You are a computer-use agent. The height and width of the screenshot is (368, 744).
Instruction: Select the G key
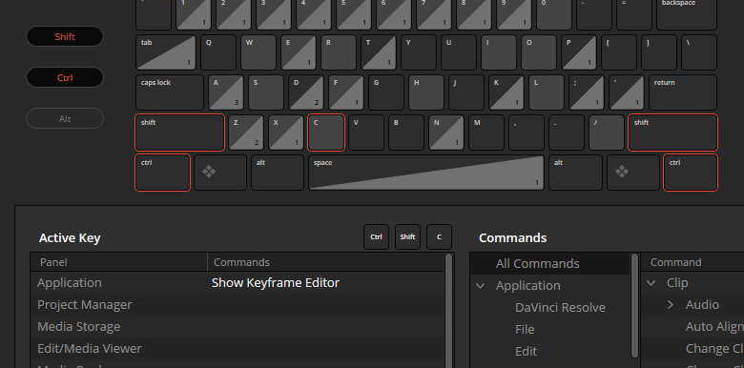tap(386, 92)
